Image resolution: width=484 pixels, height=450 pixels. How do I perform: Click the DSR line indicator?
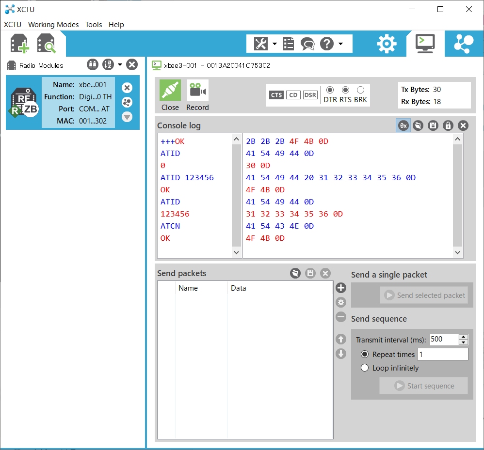pos(310,95)
